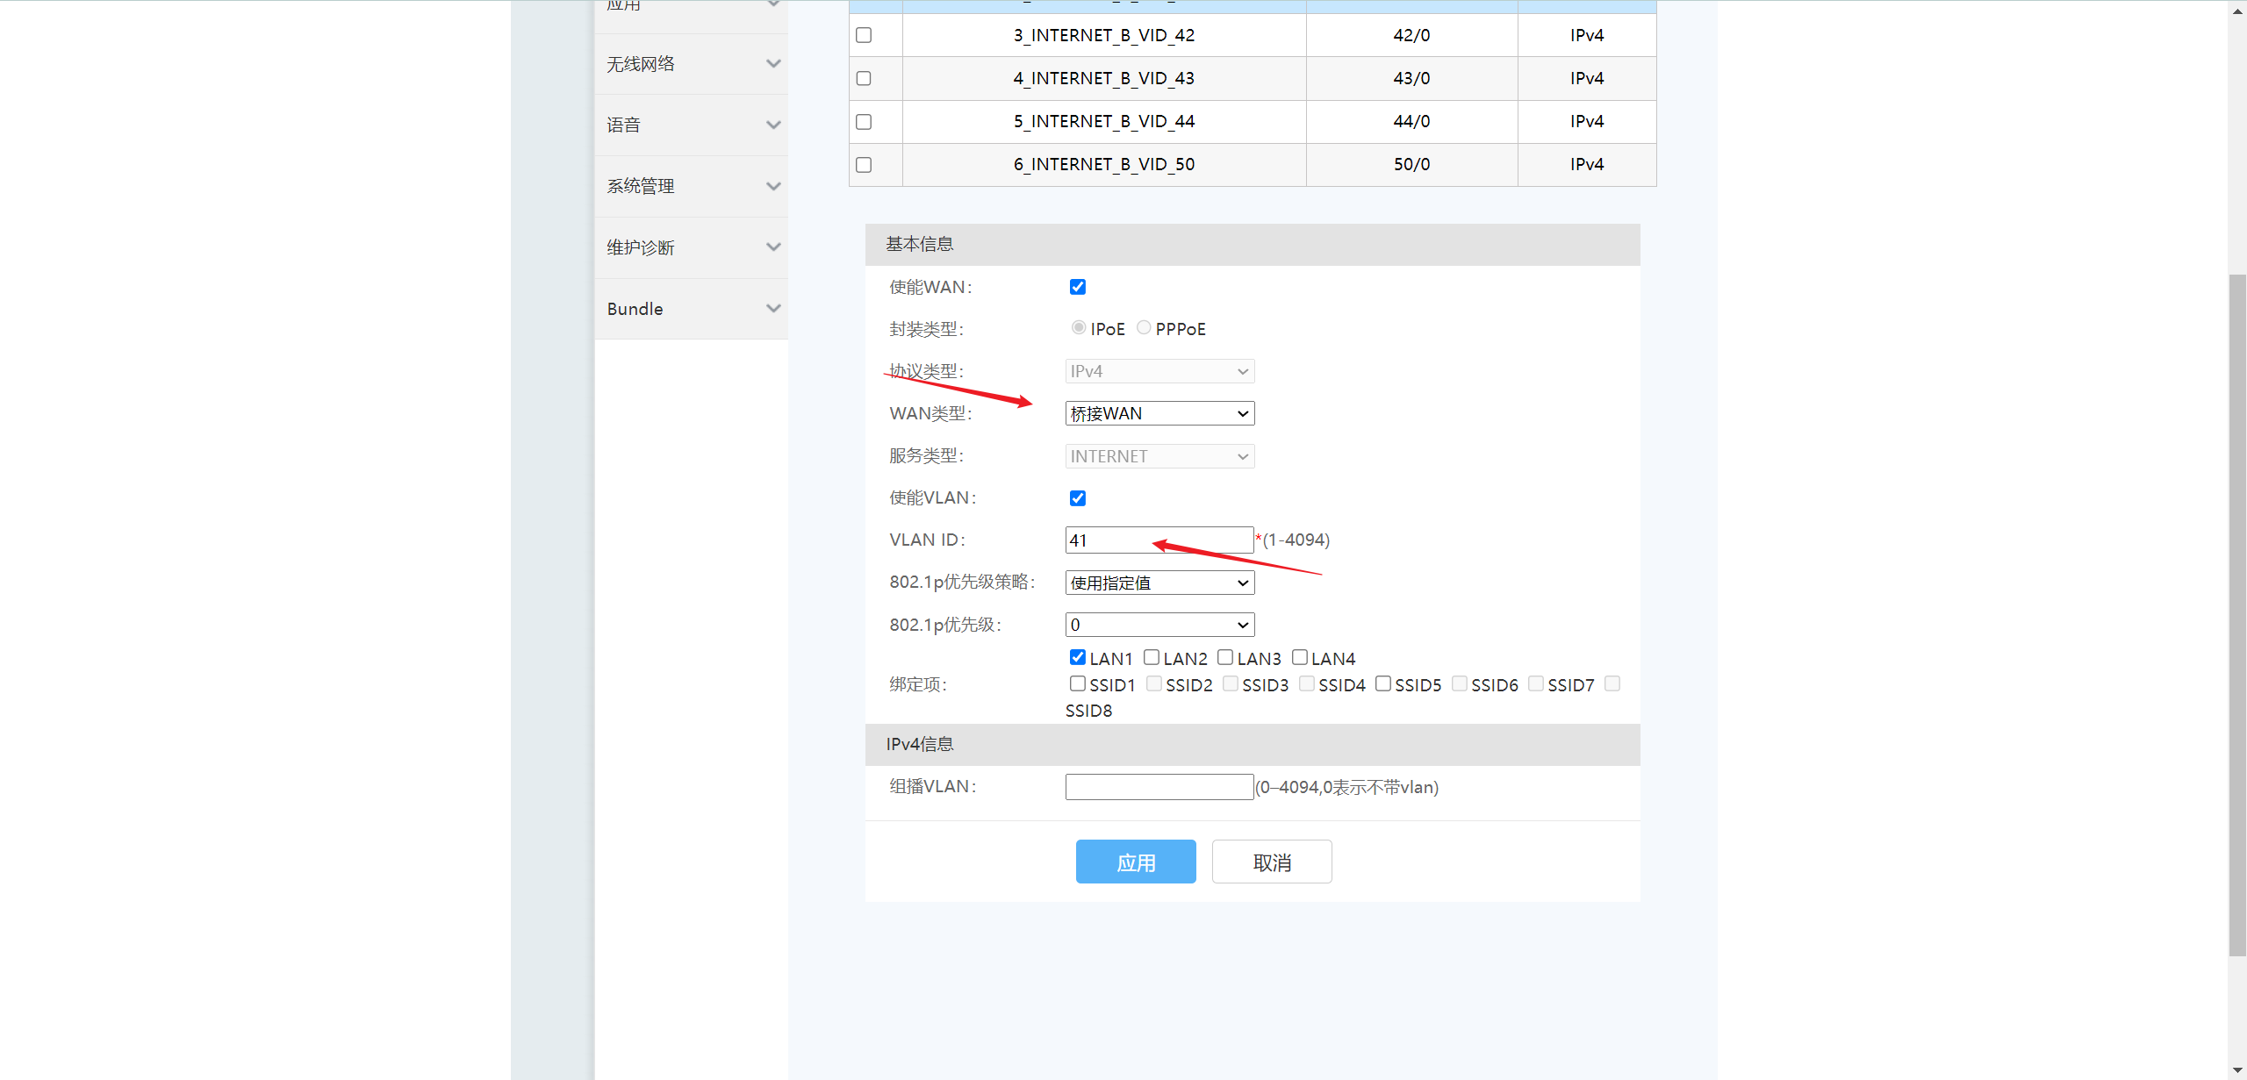Open the 系统管理 menu item
The image size is (2247, 1080).
click(641, 186)
